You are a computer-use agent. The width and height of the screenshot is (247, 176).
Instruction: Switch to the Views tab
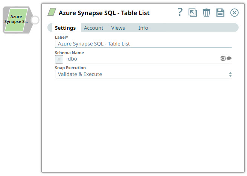118,28
